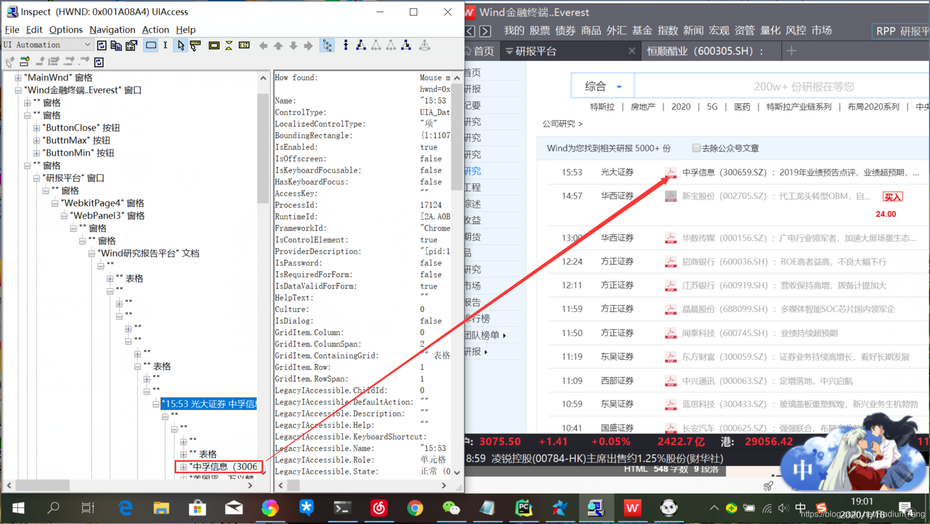The height and width of the screenshot is (524, 930).
Task: Click the Wind terminal forward navigation arrow
Action: 485,31
